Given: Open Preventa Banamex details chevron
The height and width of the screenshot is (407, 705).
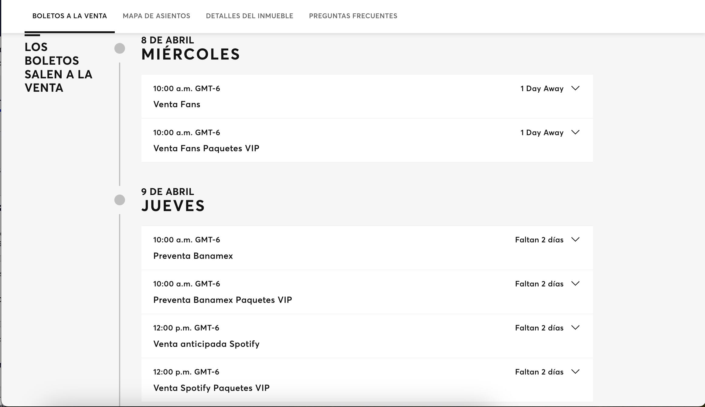Looking at the screenshot, I should click(575, 240).
